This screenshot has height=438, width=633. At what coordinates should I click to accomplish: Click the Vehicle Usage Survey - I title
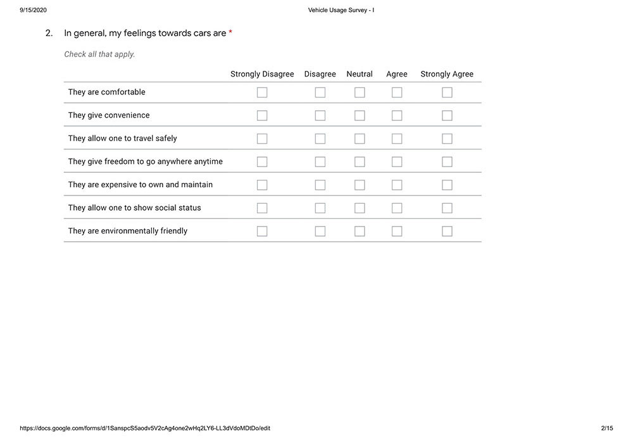341,10
